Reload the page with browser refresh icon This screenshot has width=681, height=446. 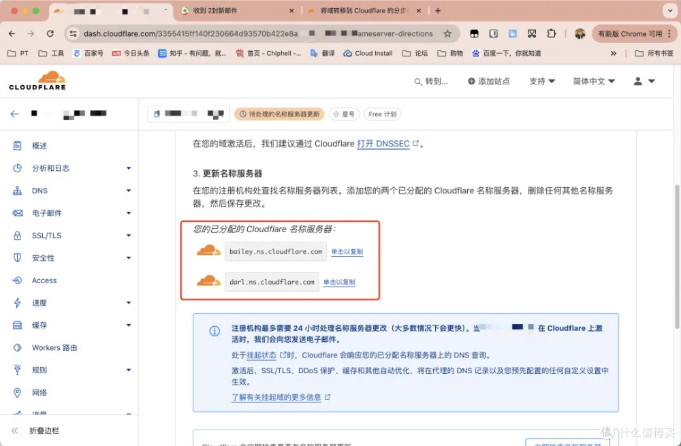pyautogui.click(x=50, y=33)
